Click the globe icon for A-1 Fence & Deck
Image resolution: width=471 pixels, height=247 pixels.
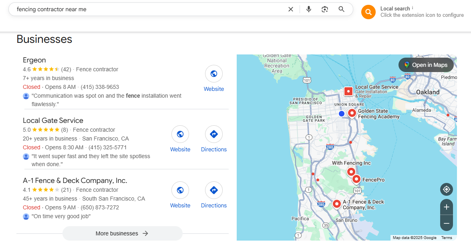180,190
